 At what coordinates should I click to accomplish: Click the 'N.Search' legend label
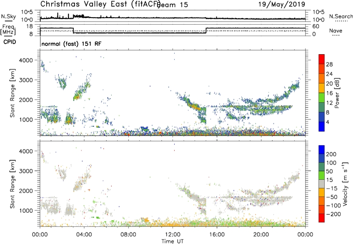[x=341, y=16]
